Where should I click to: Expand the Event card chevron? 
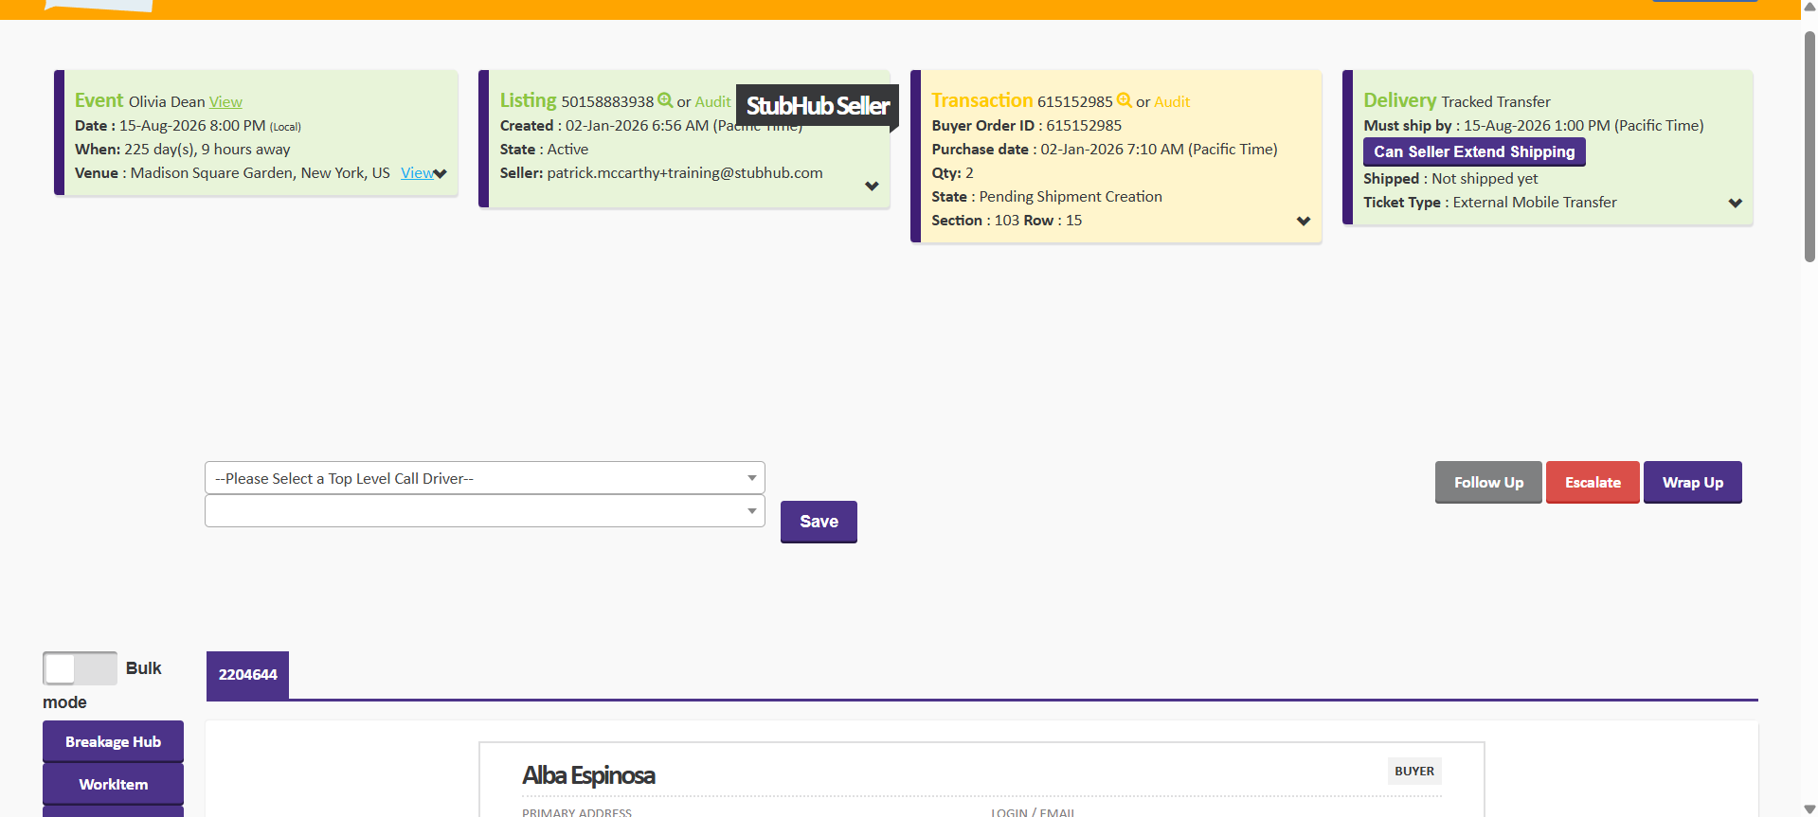click(x=441, y=173)
